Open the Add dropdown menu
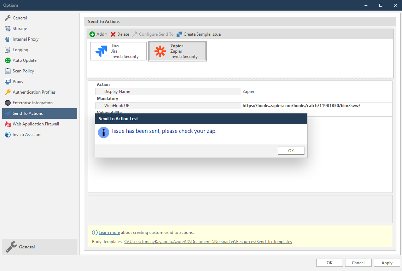 (x=98, y=34)
